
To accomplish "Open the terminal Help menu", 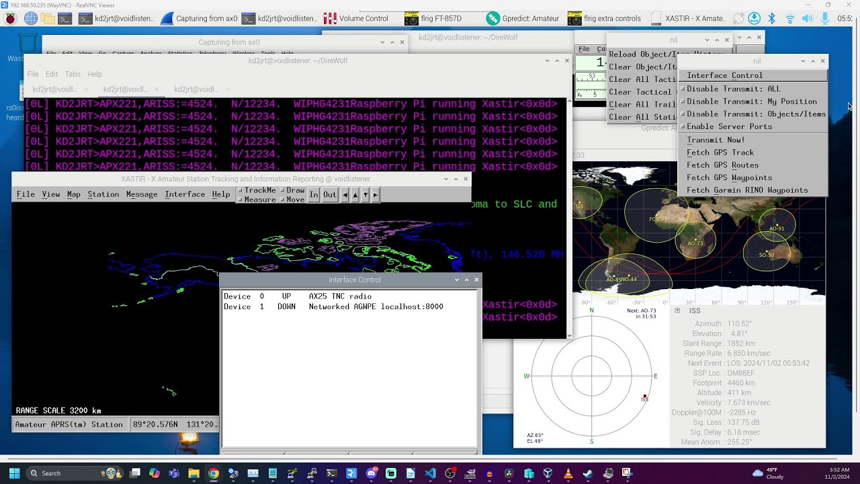I will [x=95, y=74].
